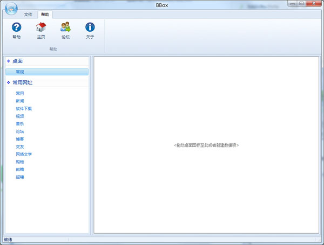The image size is (324, 245).
Task: Open the 常用 link category
Action: pos(20,93)
